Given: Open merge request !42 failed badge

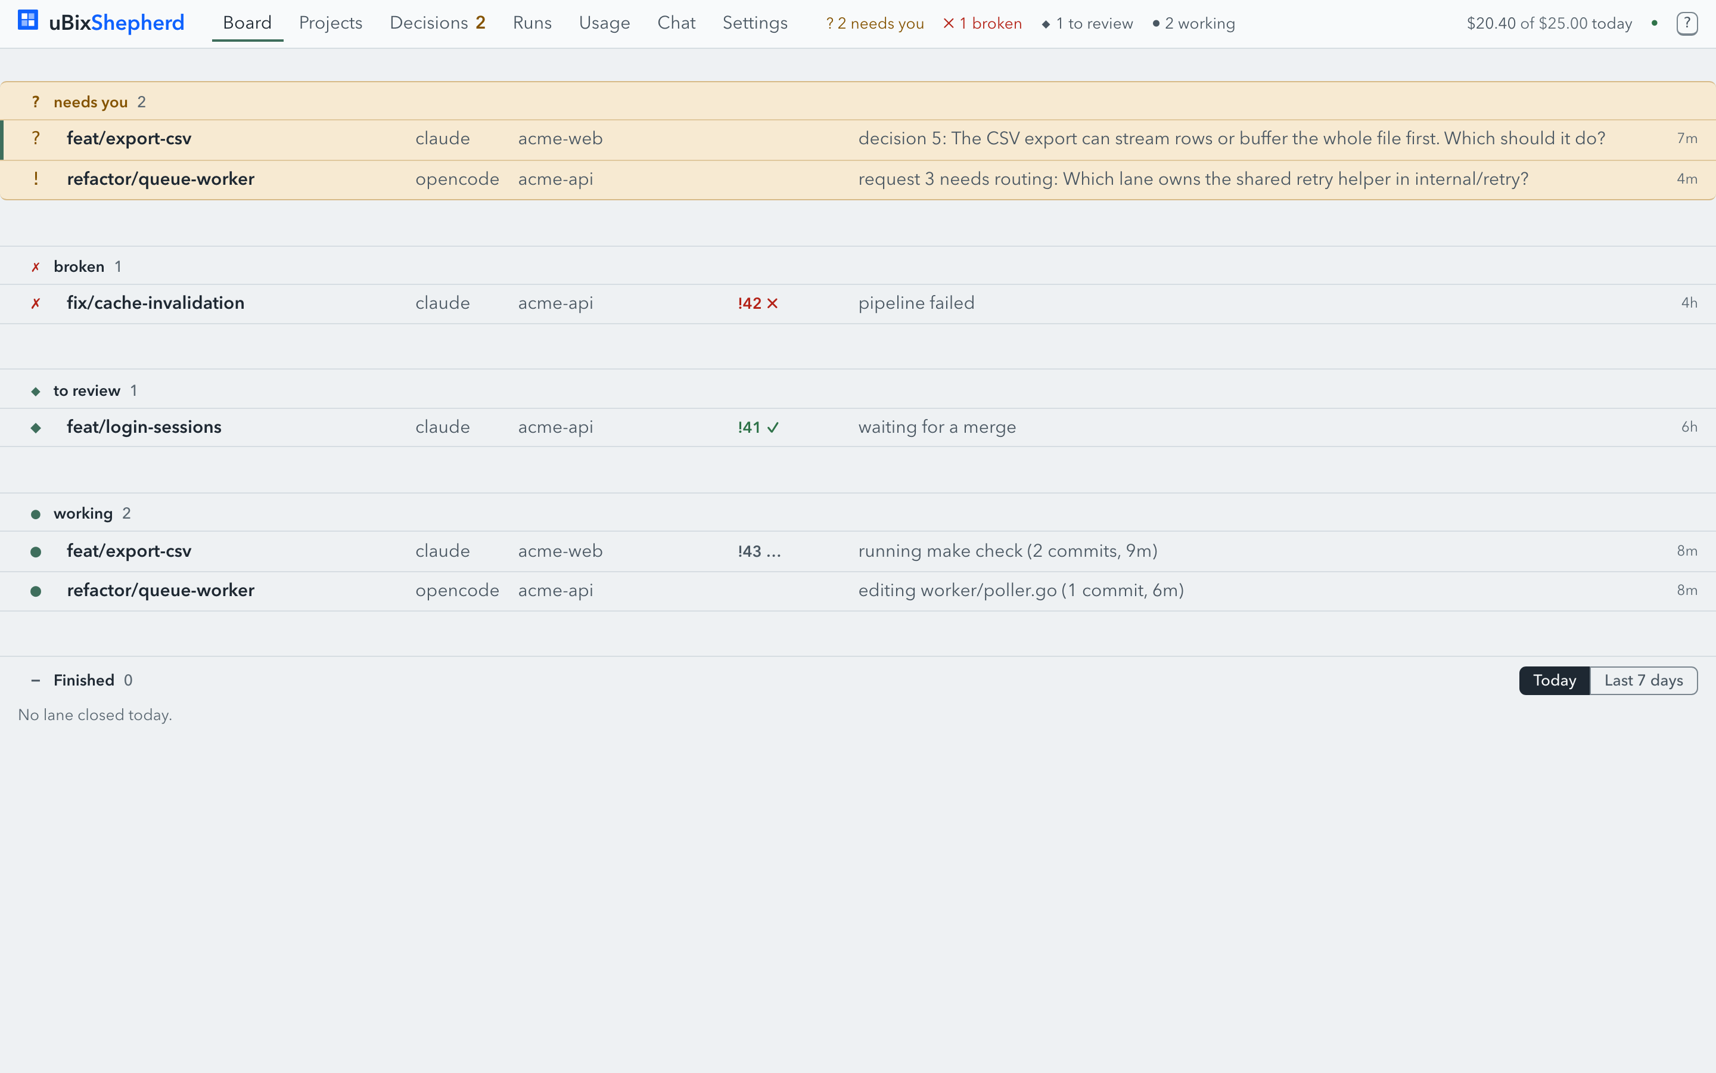Looking at the screenshot, I should [758, 303].
